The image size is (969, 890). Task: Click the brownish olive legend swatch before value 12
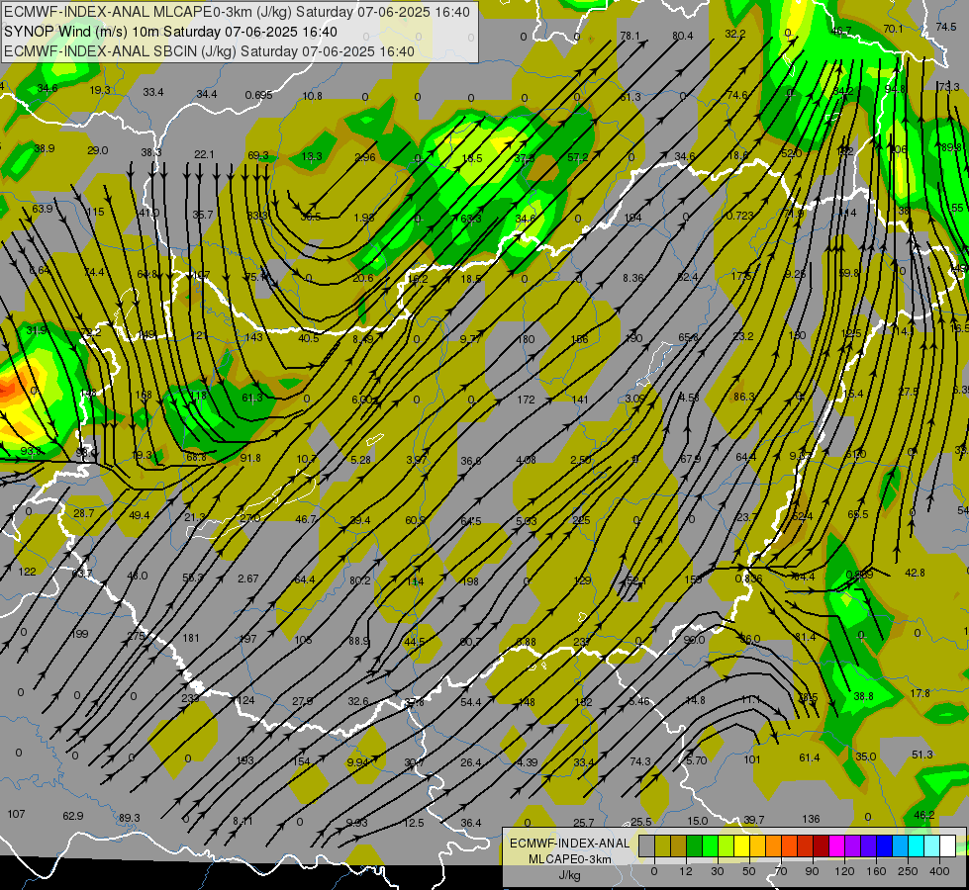[679, 845]
